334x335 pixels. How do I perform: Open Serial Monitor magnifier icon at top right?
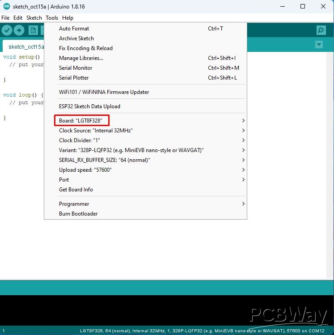coord(321,30)
